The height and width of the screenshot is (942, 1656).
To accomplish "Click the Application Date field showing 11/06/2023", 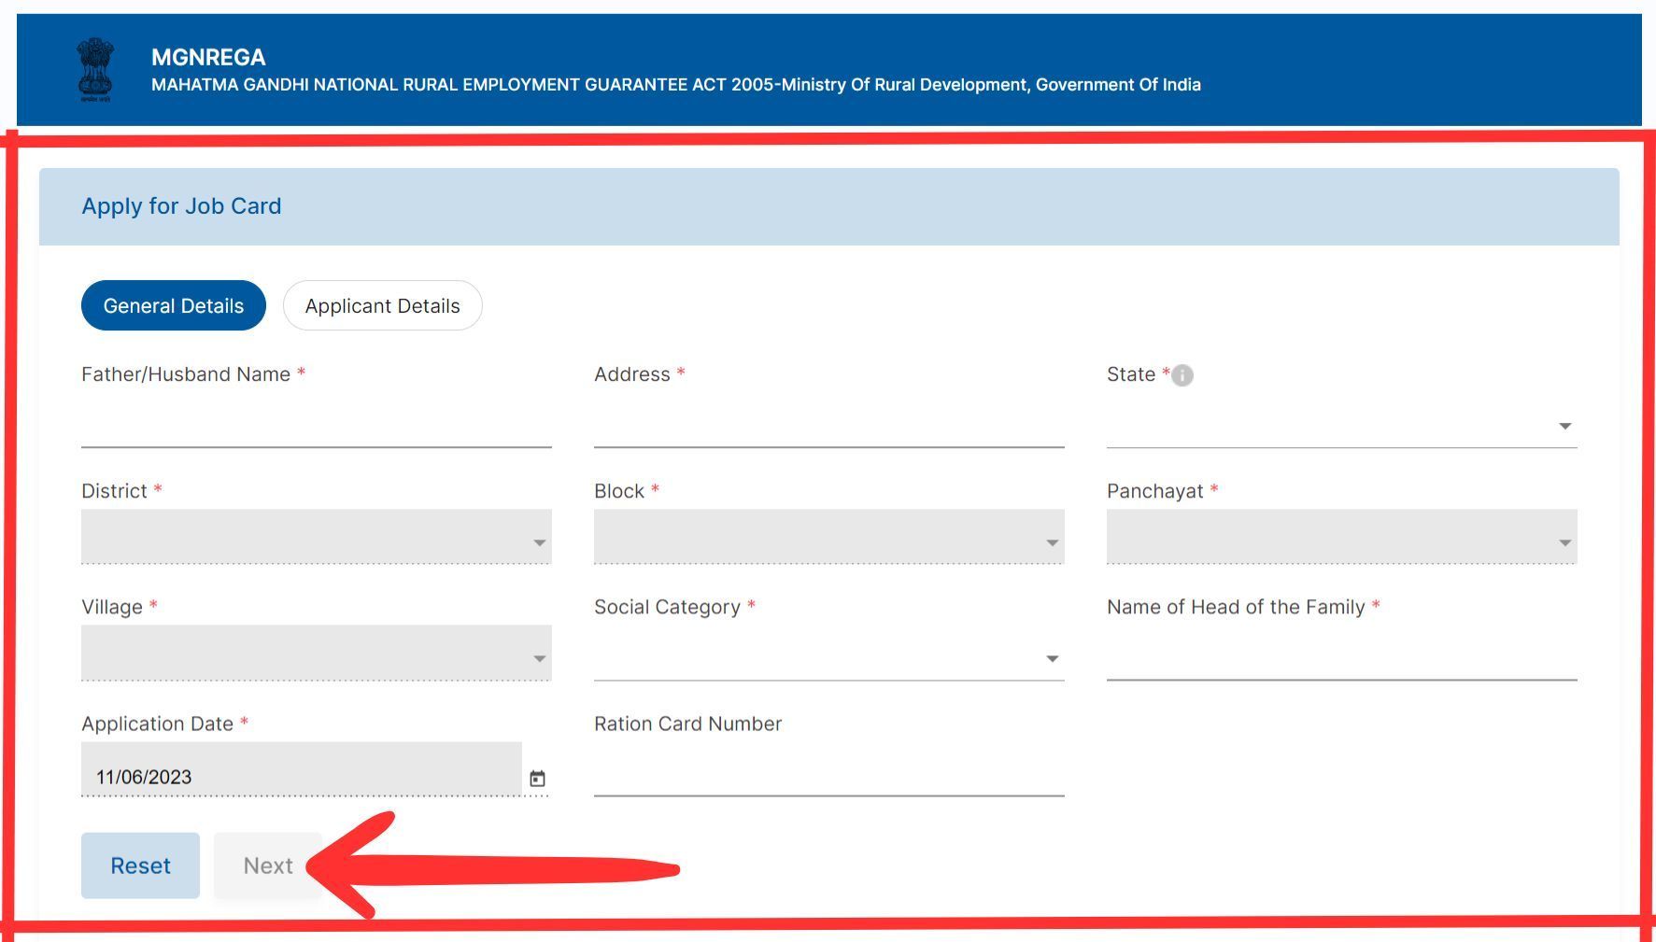I will [301, 775].
